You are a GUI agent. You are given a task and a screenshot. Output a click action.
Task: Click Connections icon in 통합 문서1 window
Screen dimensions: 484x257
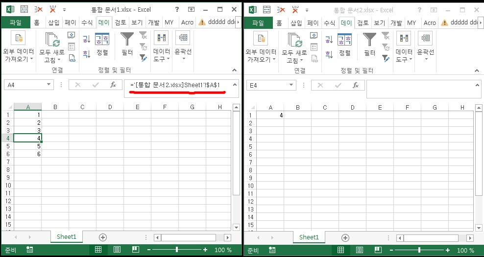click(x=72, y=35)
